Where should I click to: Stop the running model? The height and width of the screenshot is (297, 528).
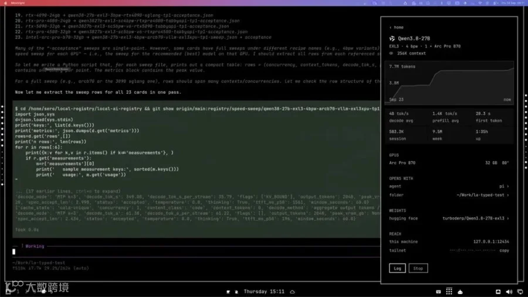(x=418, y=268)
